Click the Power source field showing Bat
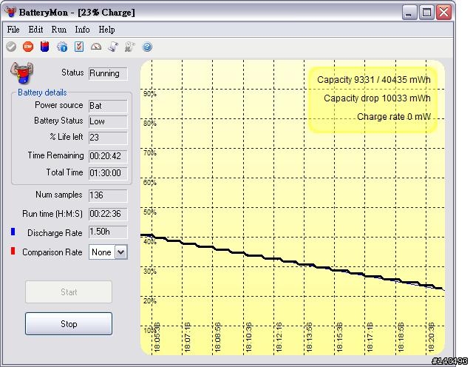 point(108,106)
